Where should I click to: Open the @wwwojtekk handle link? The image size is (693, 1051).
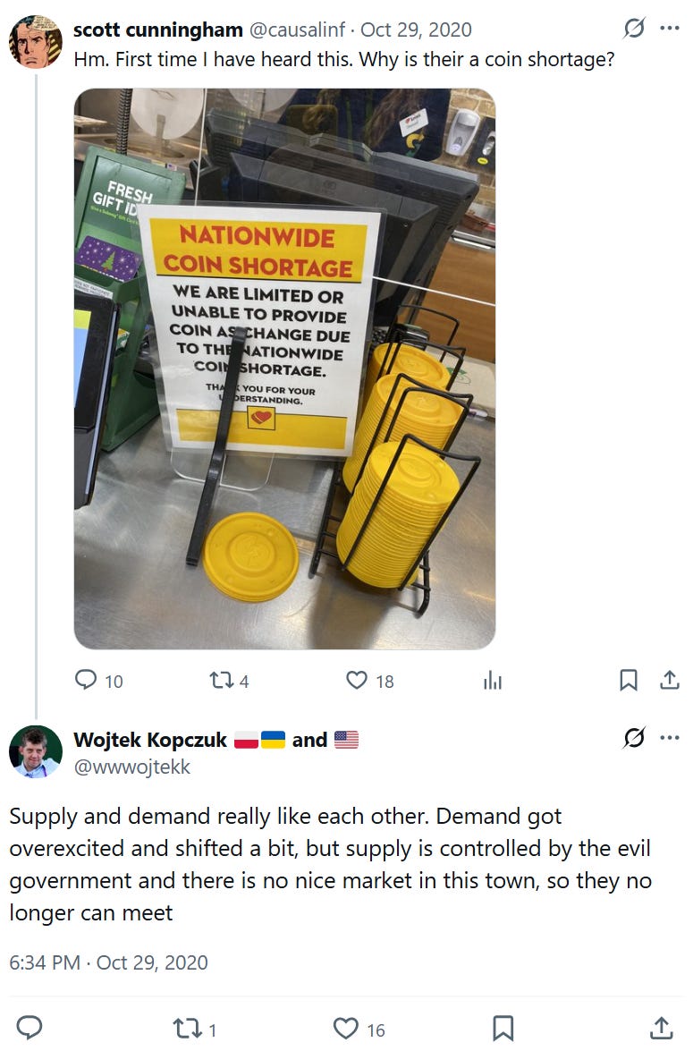(x=132, y=767)
